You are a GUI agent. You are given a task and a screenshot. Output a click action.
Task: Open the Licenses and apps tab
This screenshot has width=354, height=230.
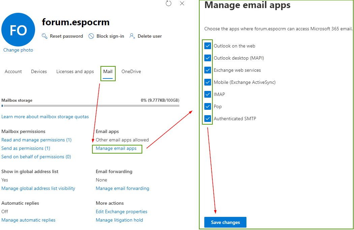75,71
